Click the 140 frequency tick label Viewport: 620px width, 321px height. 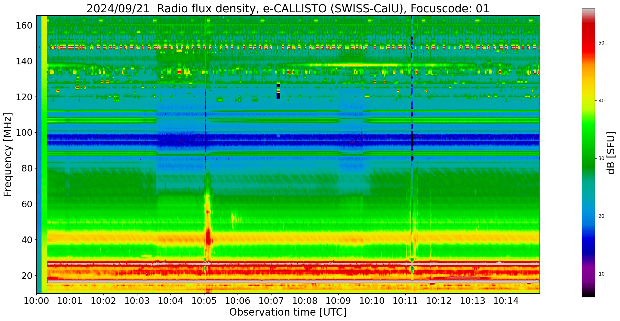pos(24,61)
